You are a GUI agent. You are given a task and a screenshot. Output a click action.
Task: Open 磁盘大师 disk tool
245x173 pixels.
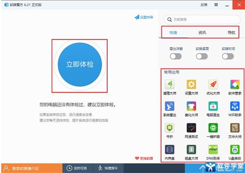[191, 149]
